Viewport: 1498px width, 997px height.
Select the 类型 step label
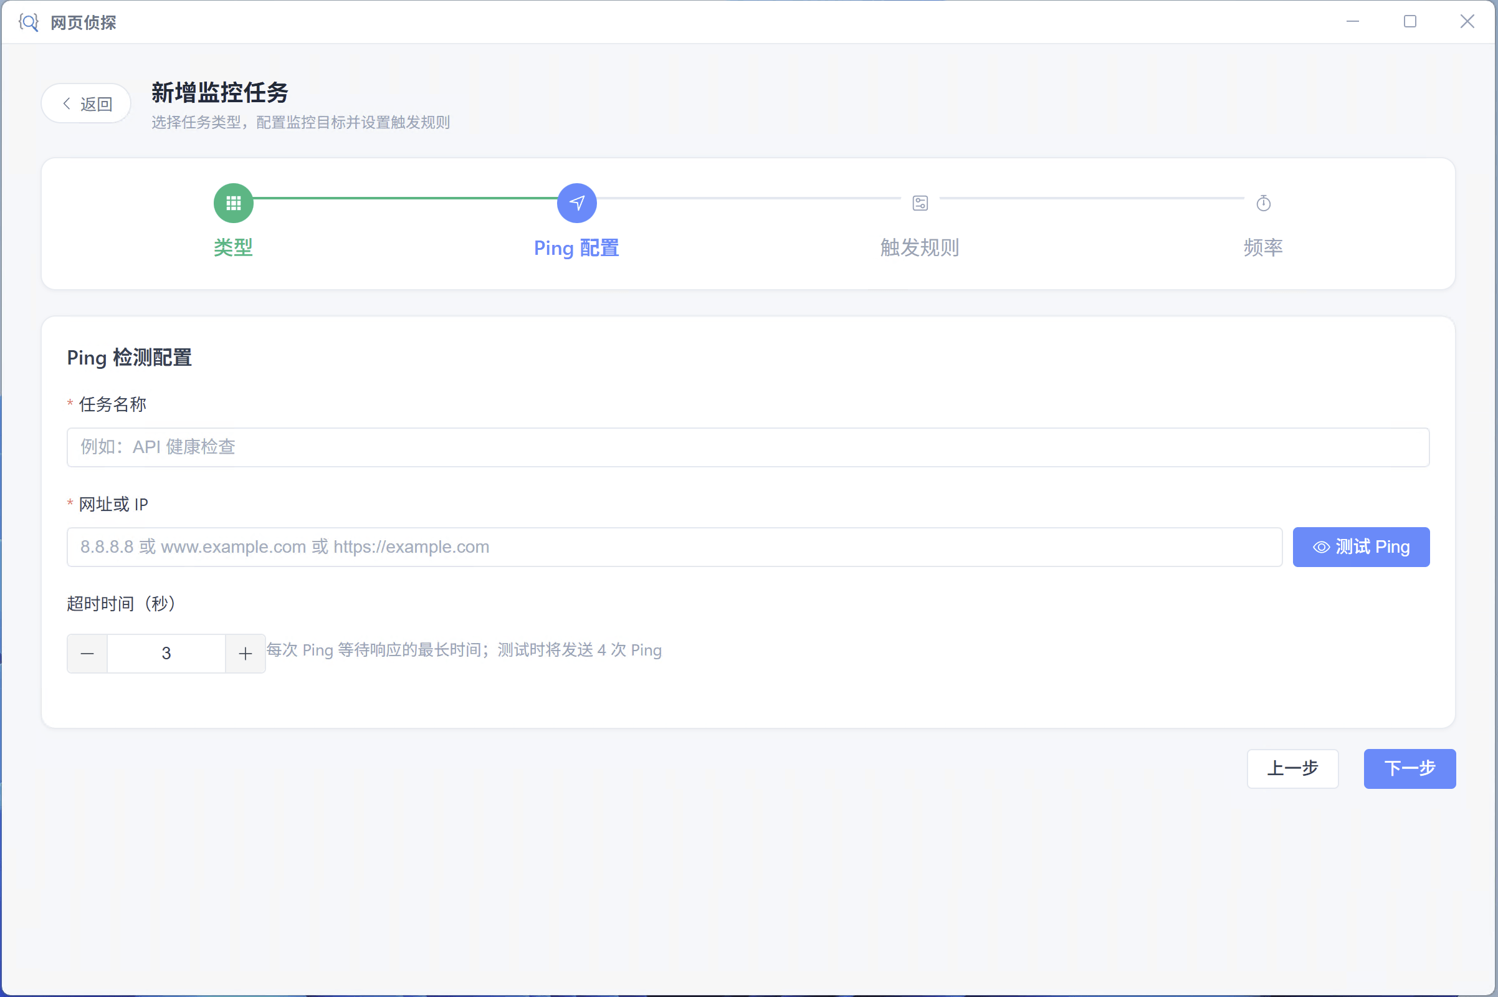coord(233,247)
